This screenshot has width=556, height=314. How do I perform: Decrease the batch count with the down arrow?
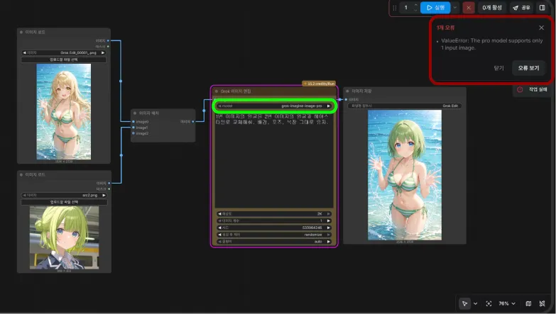415,10
